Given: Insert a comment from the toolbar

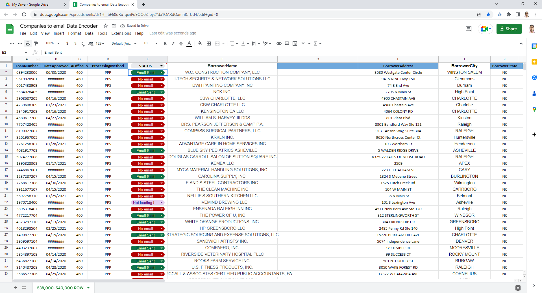Looking at the screenshot, I should pyautogui.click(x=287, y=44).
